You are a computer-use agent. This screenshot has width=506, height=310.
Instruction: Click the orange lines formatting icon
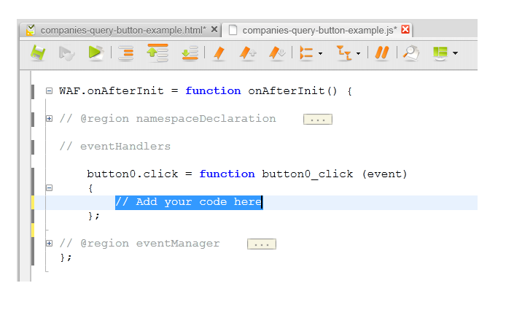[x=127, y=53]
